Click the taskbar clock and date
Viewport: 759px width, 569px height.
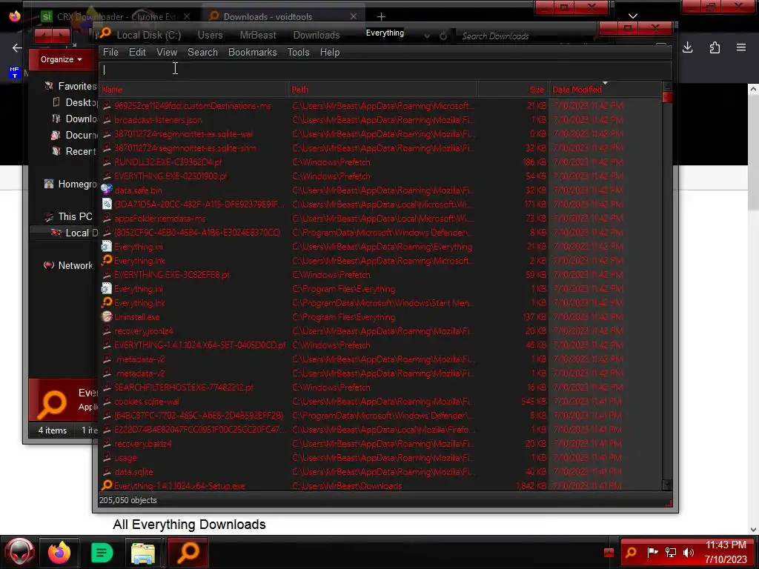[726, 552]
